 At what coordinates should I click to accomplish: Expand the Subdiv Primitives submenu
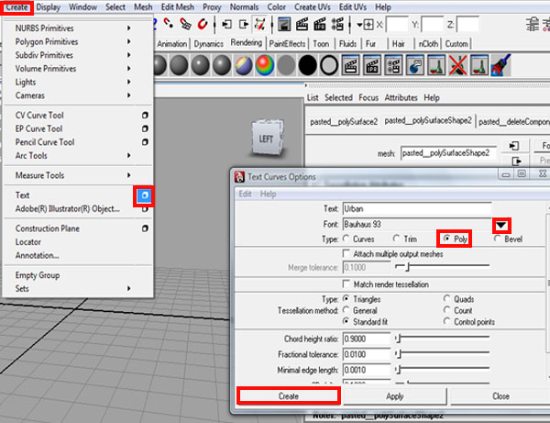pyautogui.click(x=128, y=55)
